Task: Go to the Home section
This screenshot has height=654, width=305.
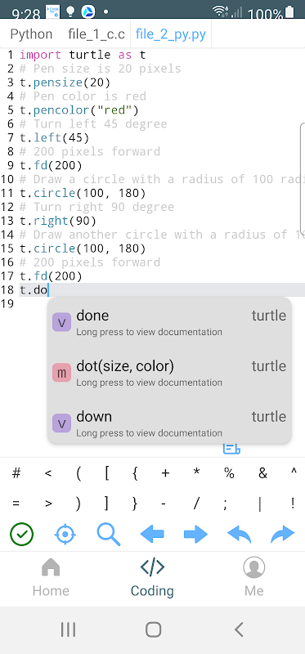Action: coord(51,579)
